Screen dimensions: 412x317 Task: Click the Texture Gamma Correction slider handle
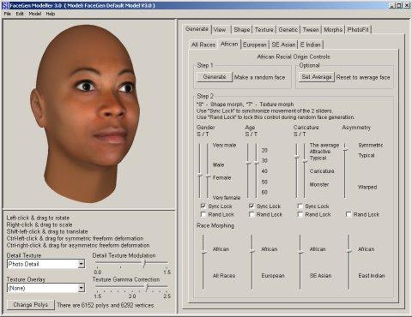(147, 288)
